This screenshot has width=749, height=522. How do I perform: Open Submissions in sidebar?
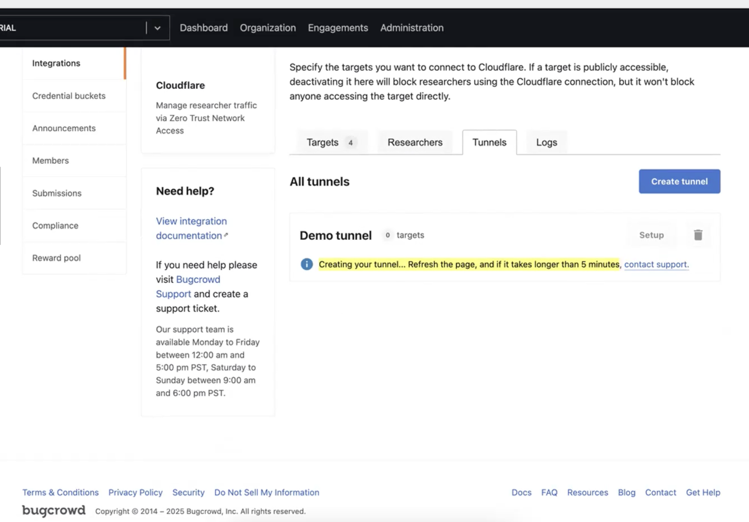coord(74,193)
